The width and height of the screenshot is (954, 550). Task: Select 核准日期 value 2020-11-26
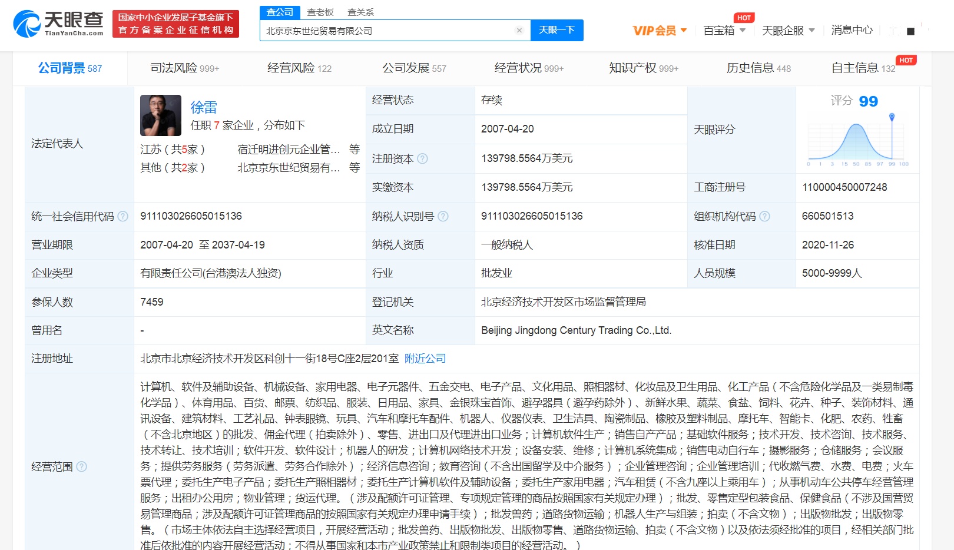point(827,245)
